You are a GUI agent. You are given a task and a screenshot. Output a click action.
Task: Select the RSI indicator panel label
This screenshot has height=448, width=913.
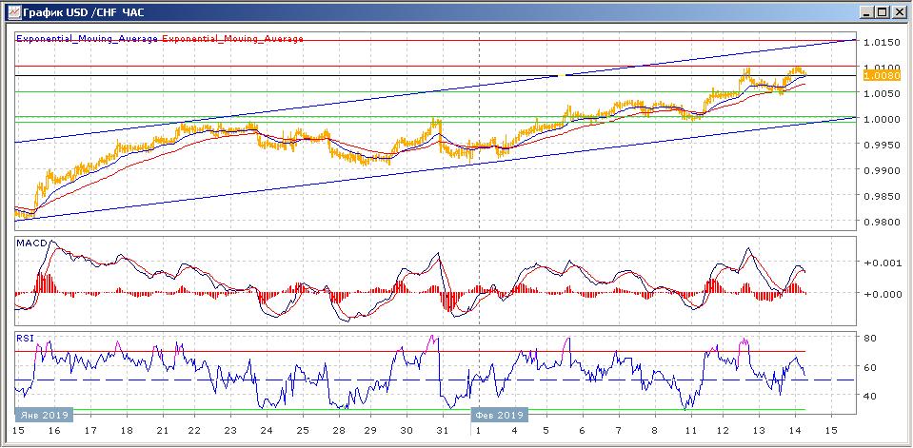tap(26, 337)
